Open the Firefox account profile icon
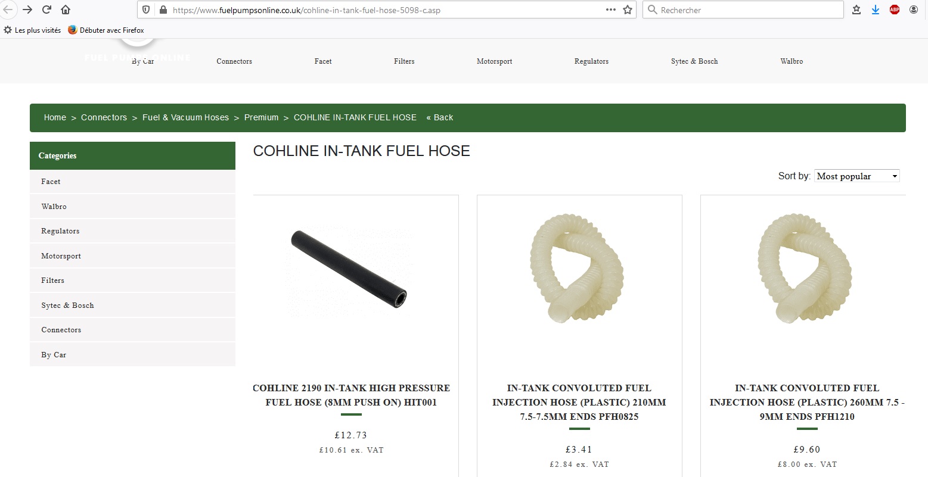Screen dimensions: 928x477 tap(914, 10)
